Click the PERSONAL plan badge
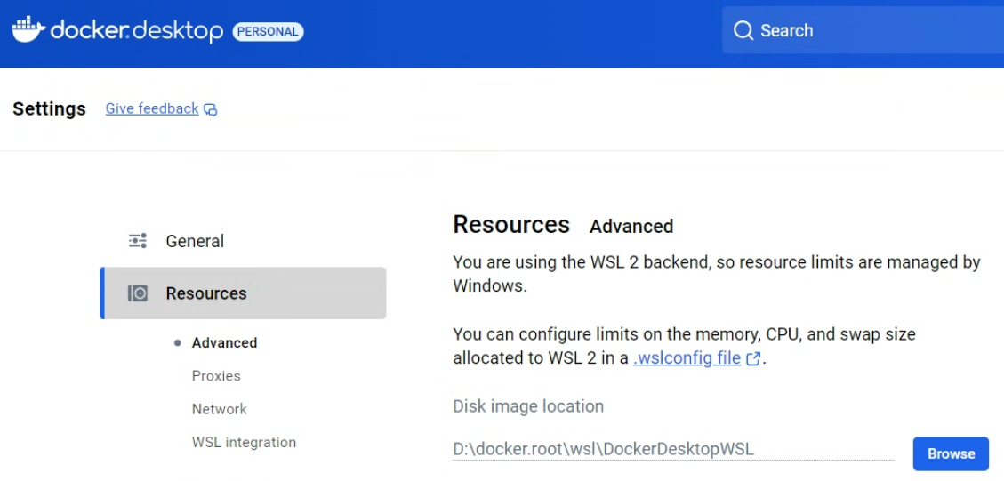This screenshot has height=481, width=1004. pyautogui.click(x=268, y=31)
